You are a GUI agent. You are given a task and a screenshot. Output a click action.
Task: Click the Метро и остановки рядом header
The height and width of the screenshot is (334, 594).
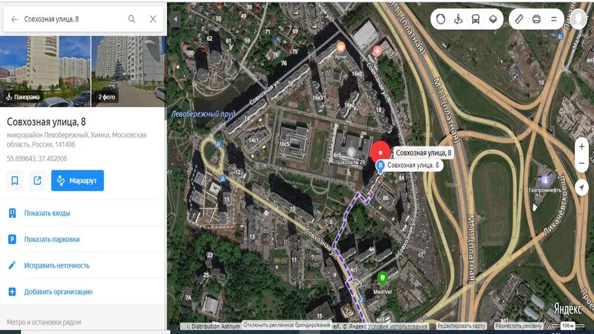coord(44,322)
